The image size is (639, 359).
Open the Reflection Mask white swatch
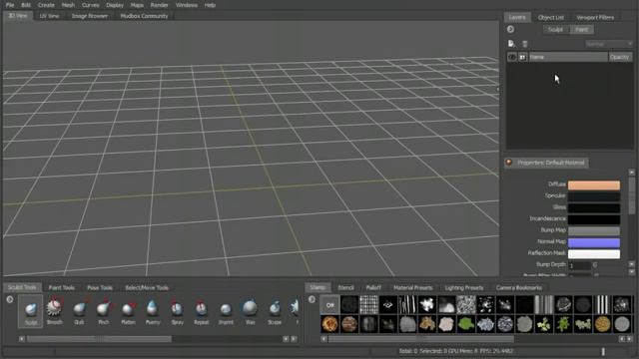coord(594,254)
